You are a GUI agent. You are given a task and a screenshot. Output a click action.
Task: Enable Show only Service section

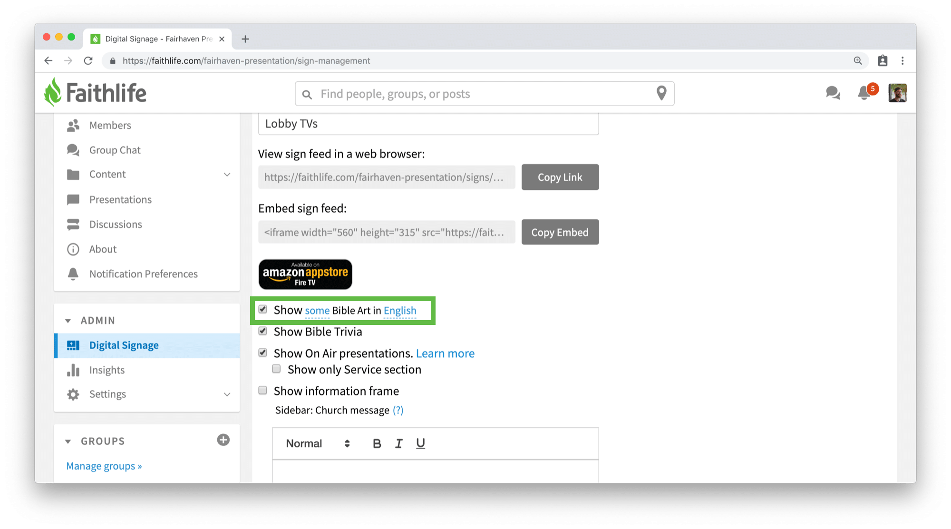click(276, 369)
